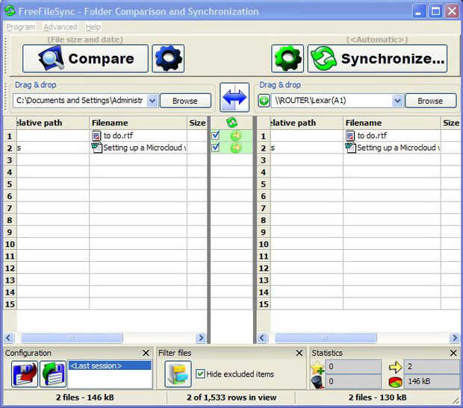Click yellow arrow overwrite statistics icon

point(395,367)
